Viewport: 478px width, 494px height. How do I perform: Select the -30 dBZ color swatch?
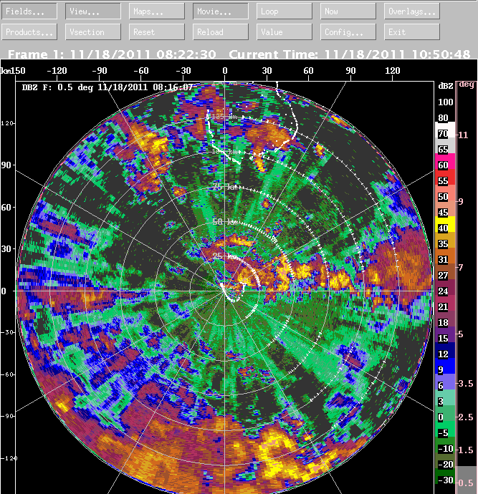pyautogui.click(x=445, y=476)
